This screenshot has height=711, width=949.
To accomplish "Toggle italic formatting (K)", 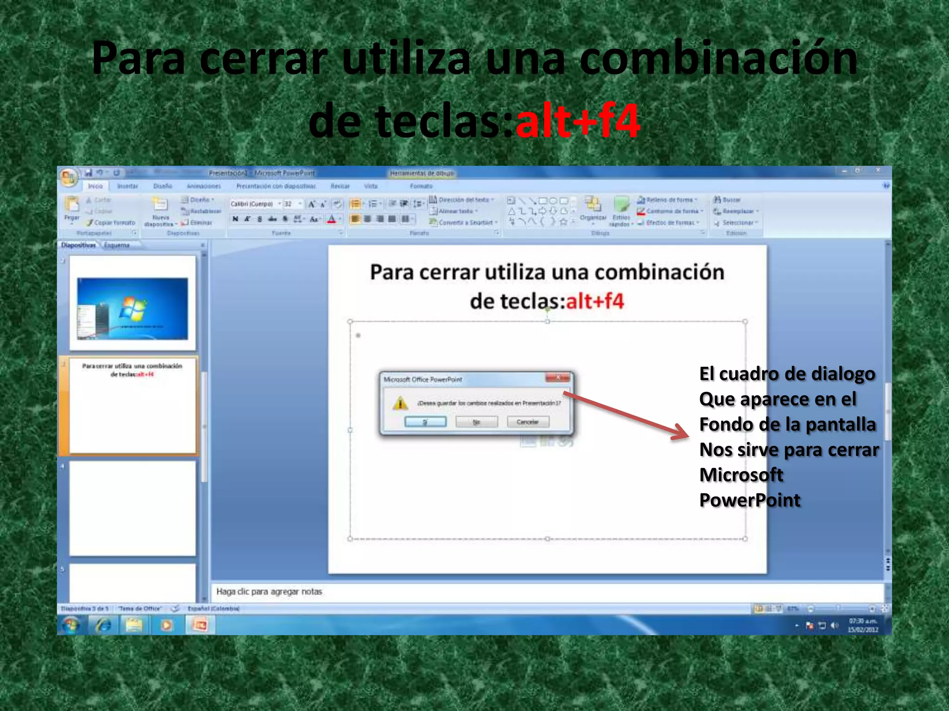I will (x=247, y=219).
